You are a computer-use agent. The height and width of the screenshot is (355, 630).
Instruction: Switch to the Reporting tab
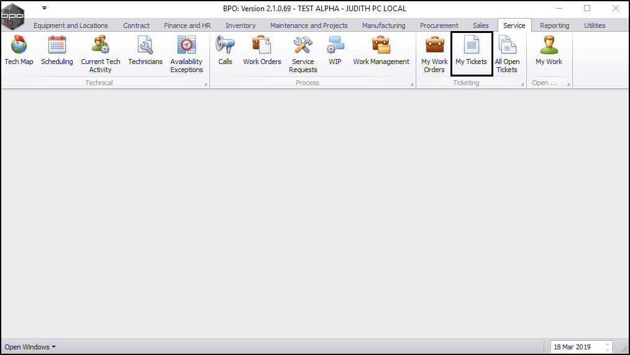coord(554,25)
